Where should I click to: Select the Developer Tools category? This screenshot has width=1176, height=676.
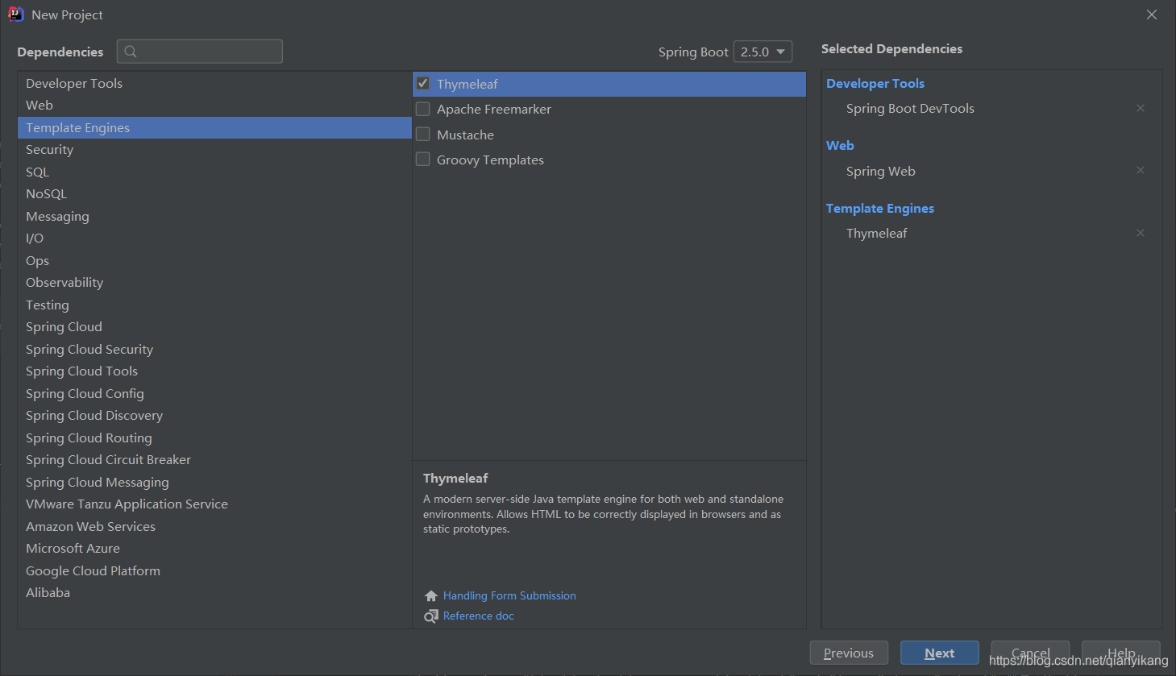214,83
